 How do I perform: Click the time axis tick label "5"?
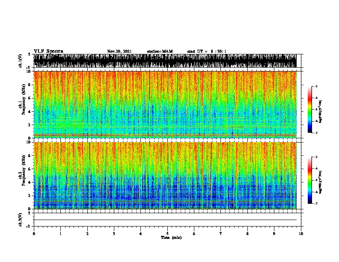pos(167,233)
